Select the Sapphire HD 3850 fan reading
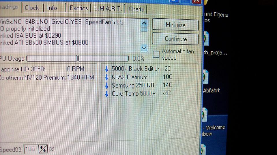This screenshot has height=155, width=277. [x=42, y=69]
